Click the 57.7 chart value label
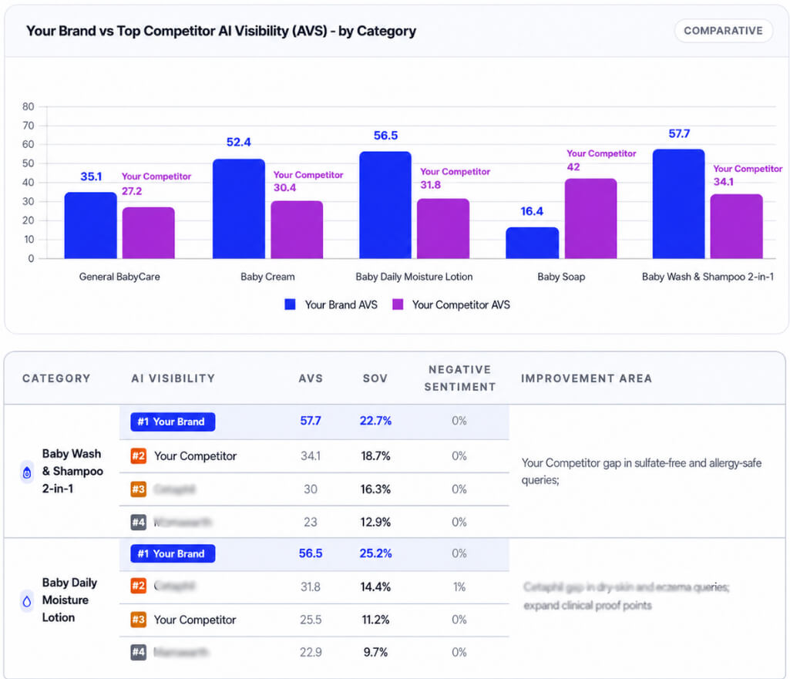 coord(679,133)
